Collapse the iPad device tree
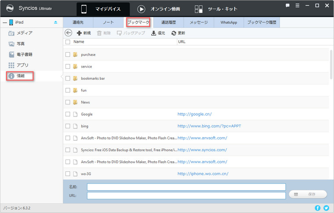This screenshot has width=334, height=213. pos(5,22)
